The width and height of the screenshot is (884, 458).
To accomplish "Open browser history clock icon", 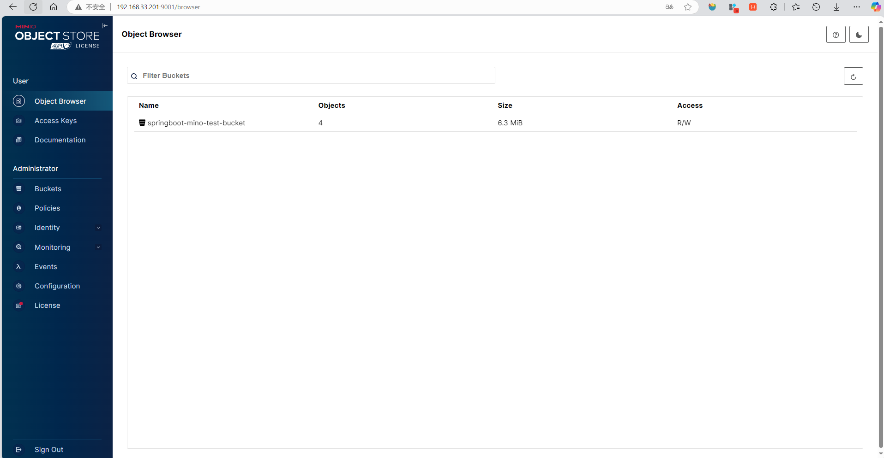I will (x=816, y=7).
